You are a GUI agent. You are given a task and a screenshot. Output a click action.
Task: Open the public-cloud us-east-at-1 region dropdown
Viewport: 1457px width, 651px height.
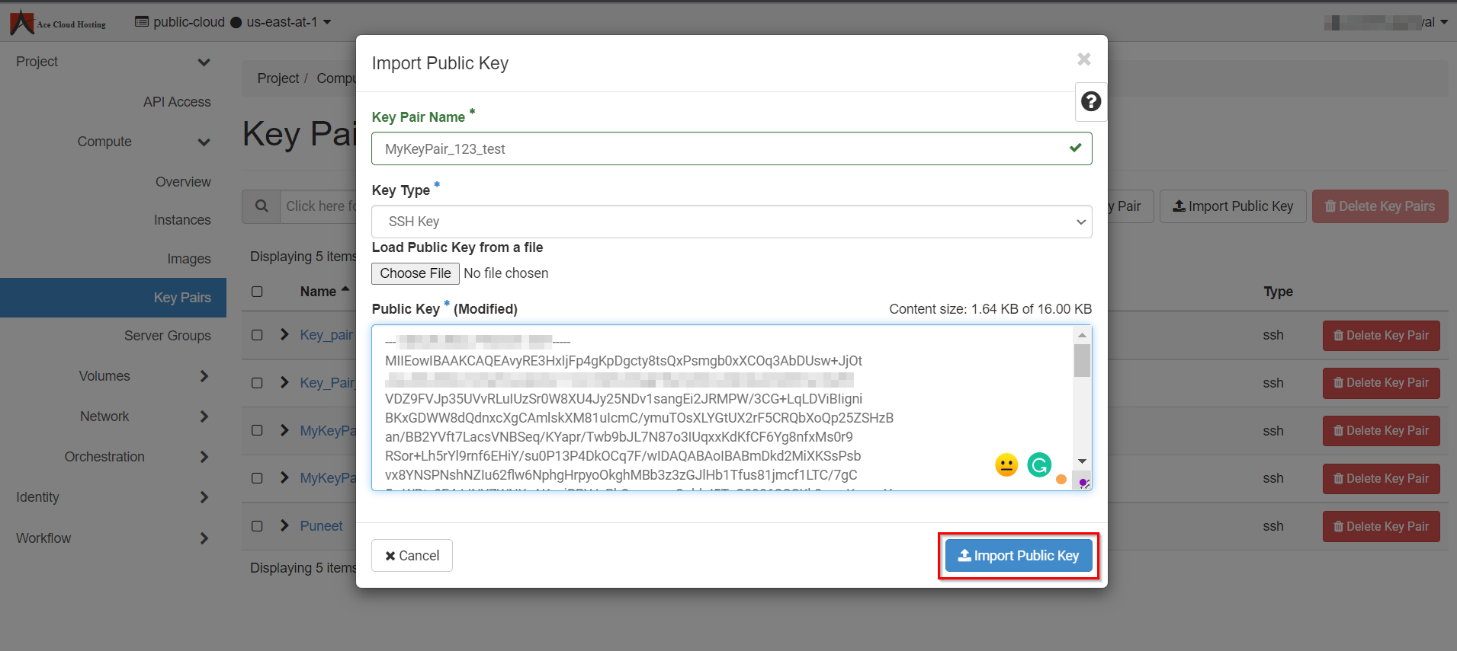233,22
